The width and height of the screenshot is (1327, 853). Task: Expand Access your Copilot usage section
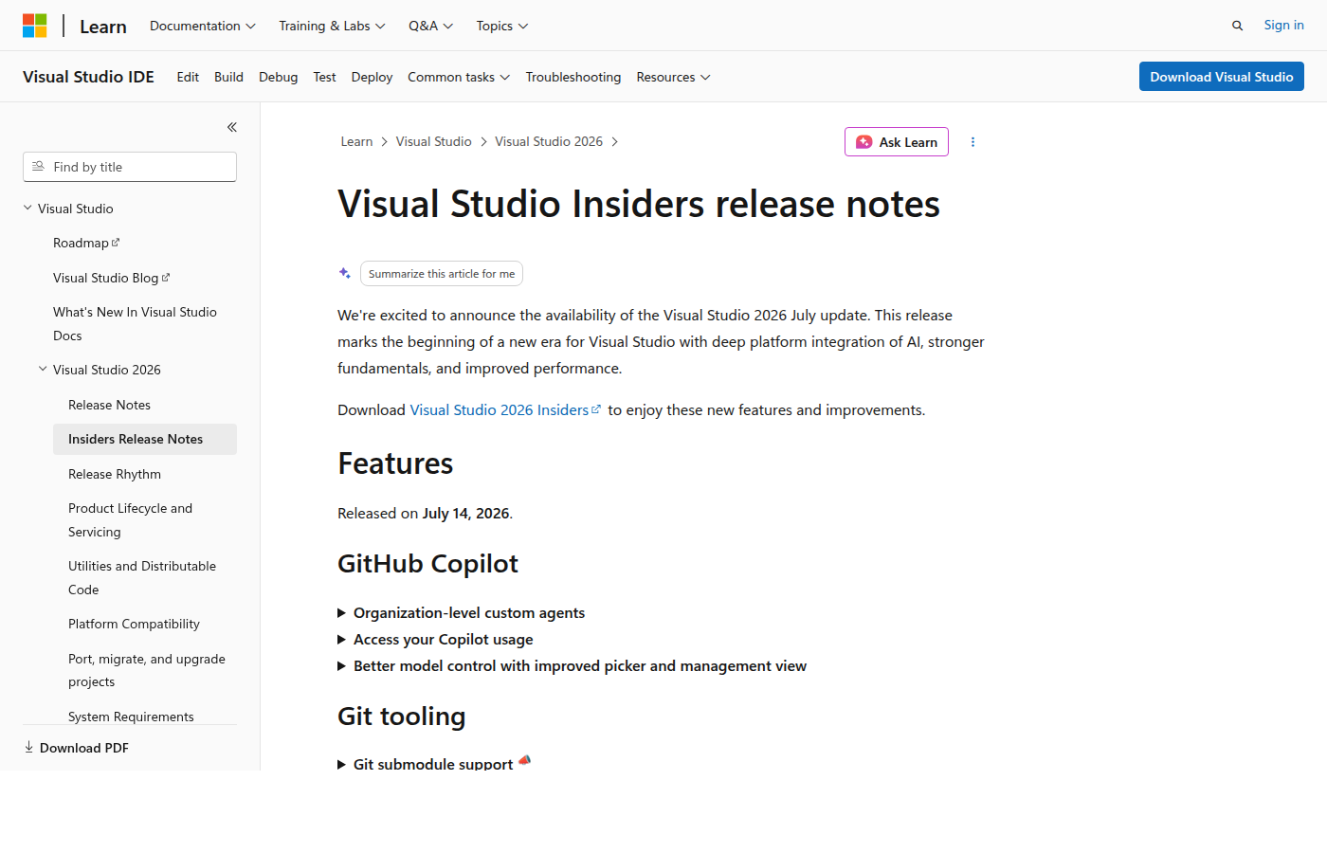(x=435, y=639)
